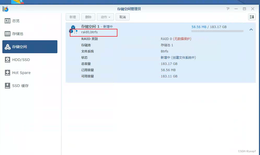Open the 动作 action dropdown
The width and height of the screenshot is (260, 155).
pos(105,17)
